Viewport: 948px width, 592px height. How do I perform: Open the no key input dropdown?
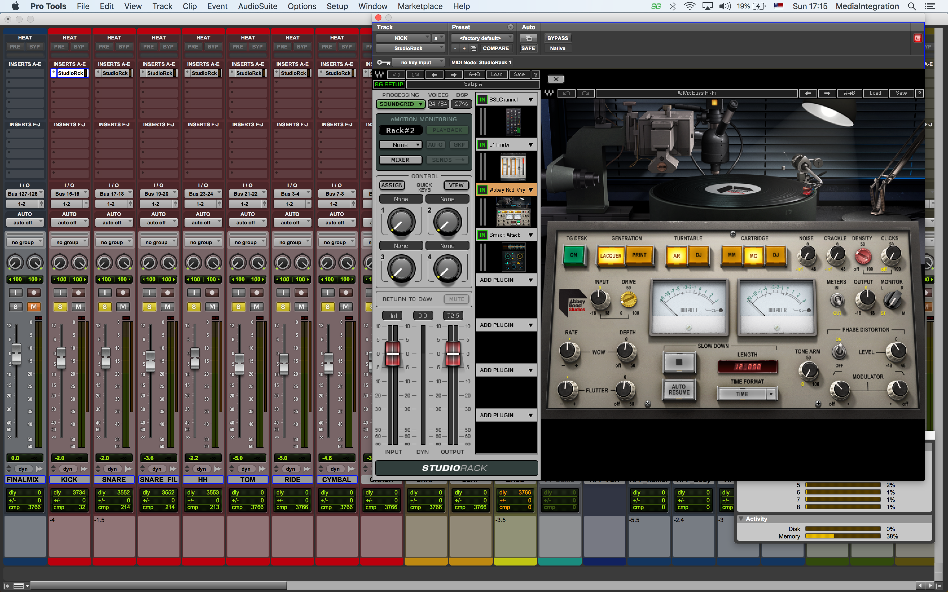[418, 62]
